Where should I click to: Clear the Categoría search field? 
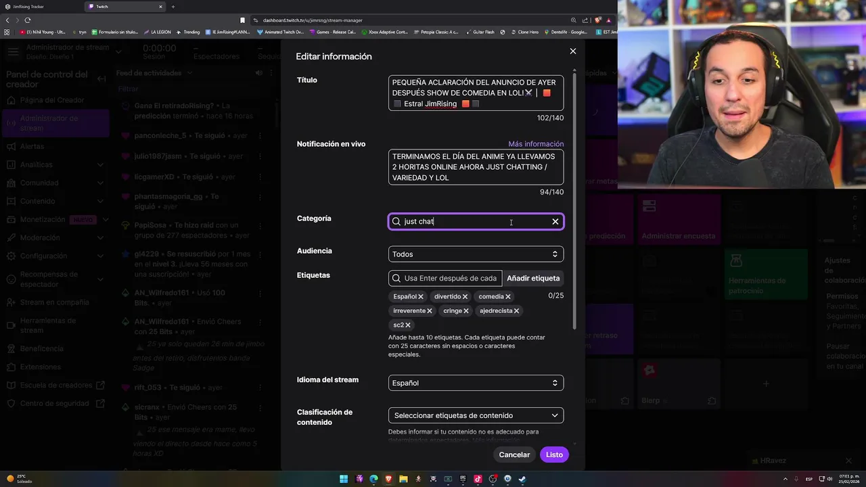coord(555,222)
